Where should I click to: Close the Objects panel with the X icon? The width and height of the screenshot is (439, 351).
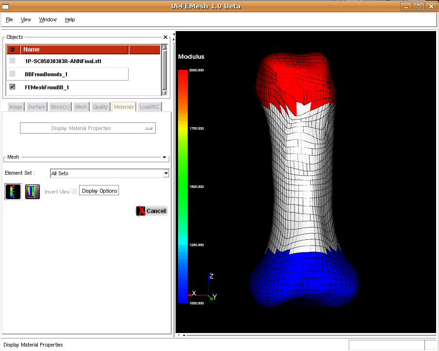tap(165, 37)
